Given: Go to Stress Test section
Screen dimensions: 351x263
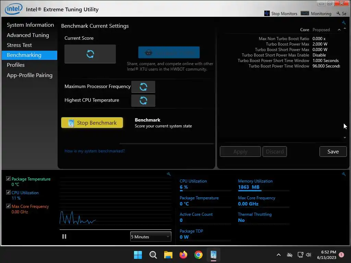Looking at the screenshot, I should click(x=19, y=45).
